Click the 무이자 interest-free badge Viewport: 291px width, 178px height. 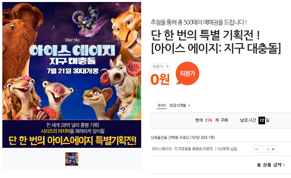162,105
